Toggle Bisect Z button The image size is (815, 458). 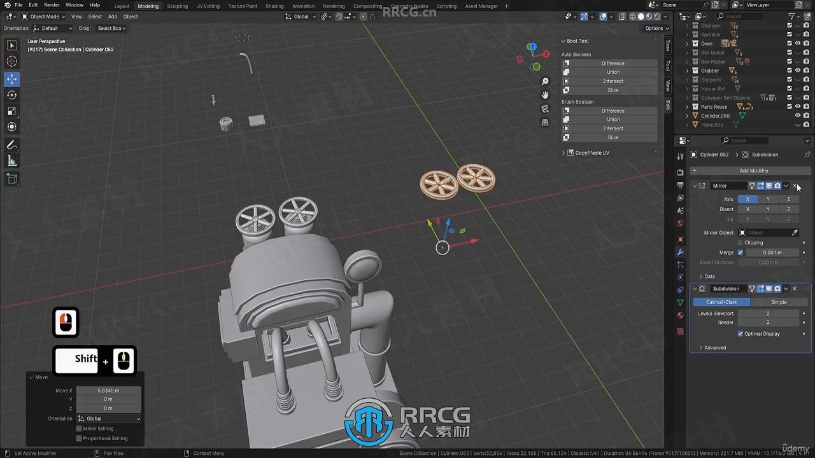tap(789, 209)
